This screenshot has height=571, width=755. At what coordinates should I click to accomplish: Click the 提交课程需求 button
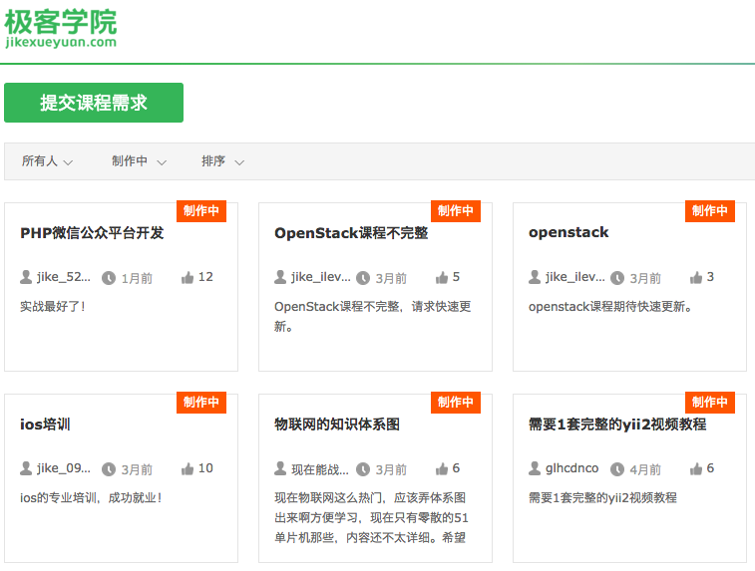(94, 103)
